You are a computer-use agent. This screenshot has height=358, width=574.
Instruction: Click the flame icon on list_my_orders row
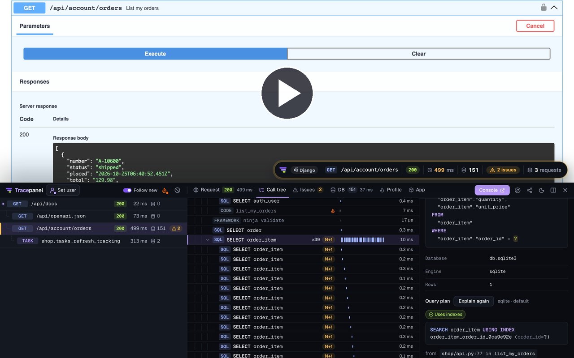(333, 211)
